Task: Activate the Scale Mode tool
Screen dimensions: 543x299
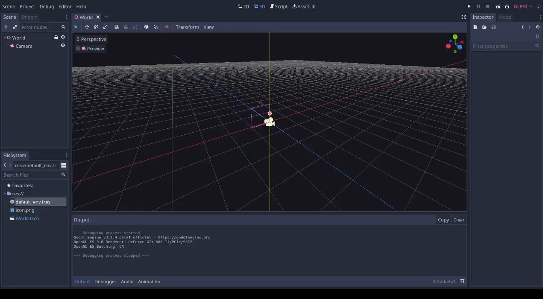Action: tap(106, 27)
